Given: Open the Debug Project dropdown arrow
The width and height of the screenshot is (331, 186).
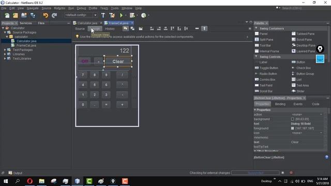Looking at the screenshot, I should (137, 16).
